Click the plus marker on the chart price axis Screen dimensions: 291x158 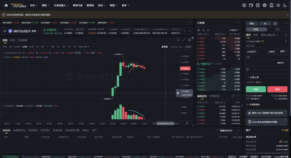[178, 93]
